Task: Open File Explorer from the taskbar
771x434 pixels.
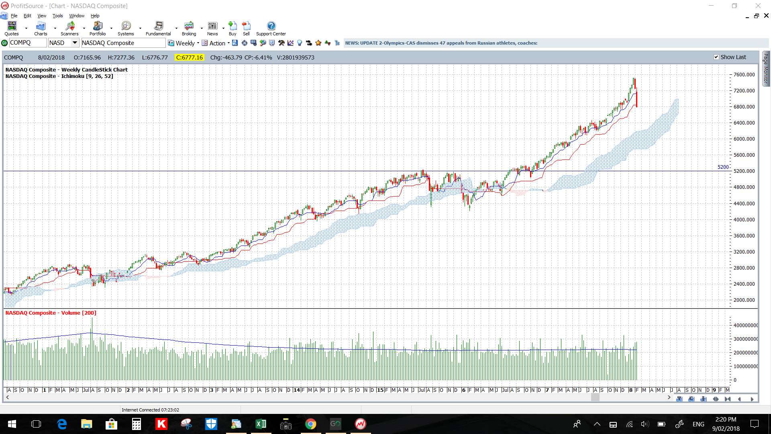Action: point(87,424)
